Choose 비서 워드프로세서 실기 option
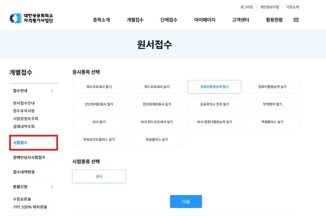Screen dimensions: 326x216 [x=157, y=122]
